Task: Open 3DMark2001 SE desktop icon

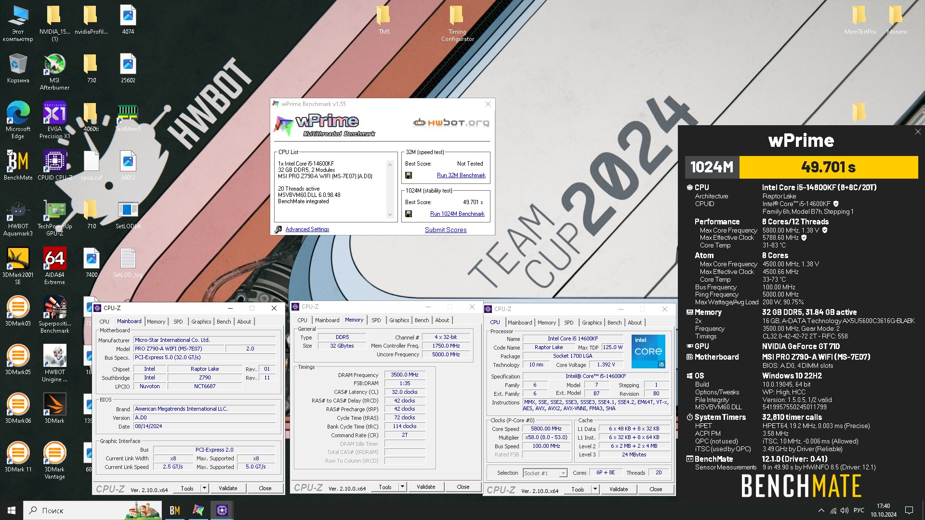Action: click(x=18, y=266)
